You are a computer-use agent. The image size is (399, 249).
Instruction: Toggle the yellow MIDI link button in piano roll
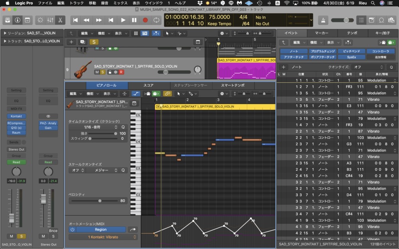pos(168,94)
